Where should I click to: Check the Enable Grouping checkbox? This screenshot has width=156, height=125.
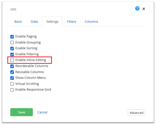tap(12, 43)
